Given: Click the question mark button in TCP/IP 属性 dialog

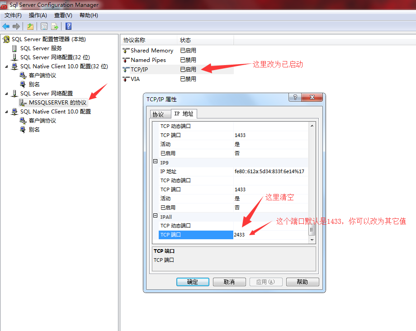Looking at the screenshot, I should click(295, 97).
